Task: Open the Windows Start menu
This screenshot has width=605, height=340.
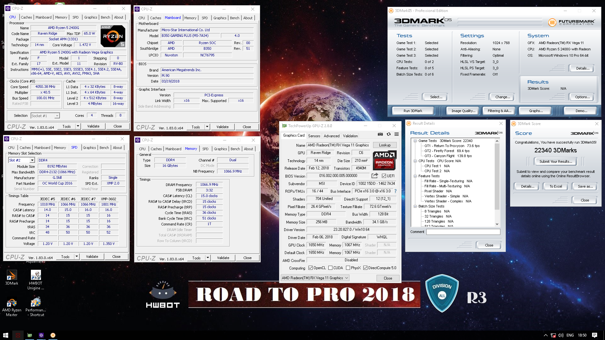Action: [6, 335]
